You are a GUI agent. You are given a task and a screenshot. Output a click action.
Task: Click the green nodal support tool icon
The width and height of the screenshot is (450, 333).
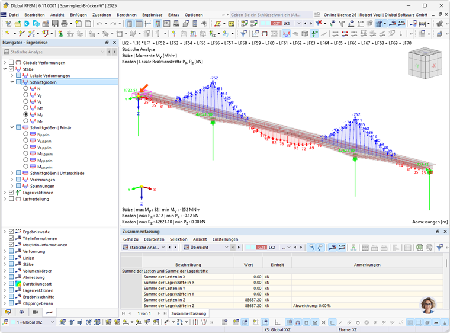[x=60, y=34]
